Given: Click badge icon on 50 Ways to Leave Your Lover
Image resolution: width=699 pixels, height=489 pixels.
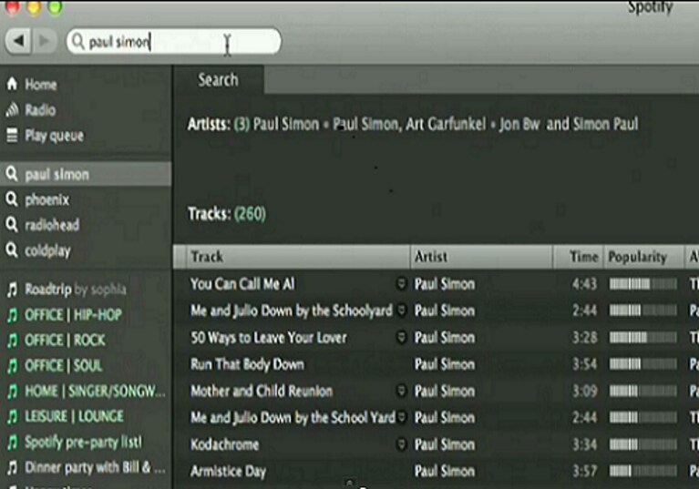Looking at the screenshot, I should point(401,337).
